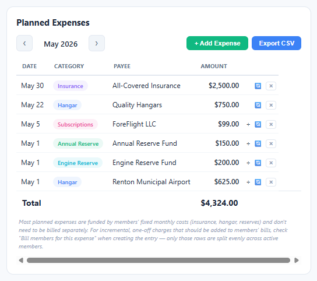Click recurring icon on All-Covered Insurance row

pos(258,86)
